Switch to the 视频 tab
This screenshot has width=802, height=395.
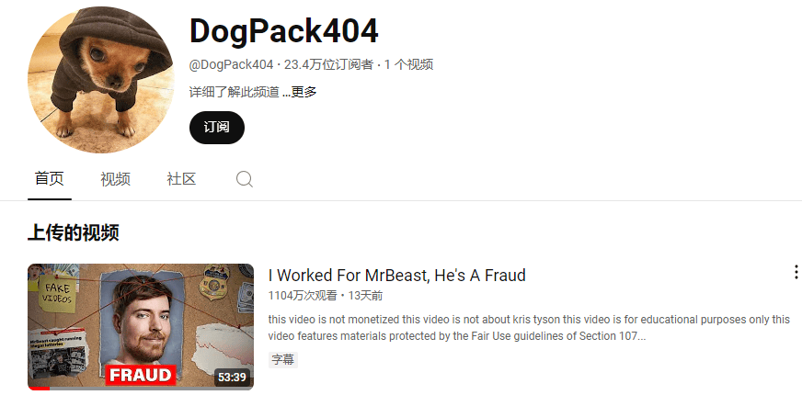point(115,179)
